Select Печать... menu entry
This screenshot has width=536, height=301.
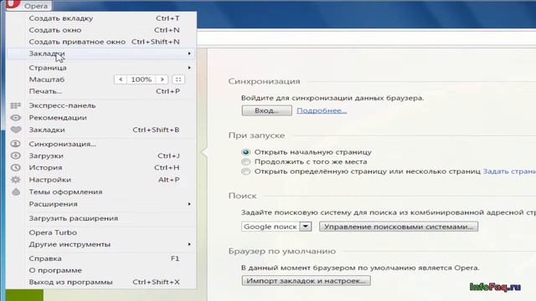[x=101, y=91]
